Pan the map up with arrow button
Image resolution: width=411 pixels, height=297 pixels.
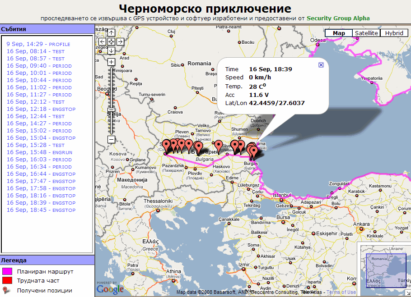click(111, 33)
